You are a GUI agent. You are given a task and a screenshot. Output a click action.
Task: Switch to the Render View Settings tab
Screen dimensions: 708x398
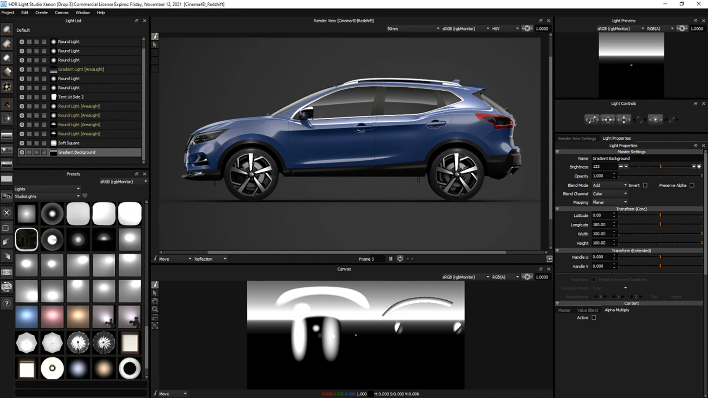click(x=577, y=138)
